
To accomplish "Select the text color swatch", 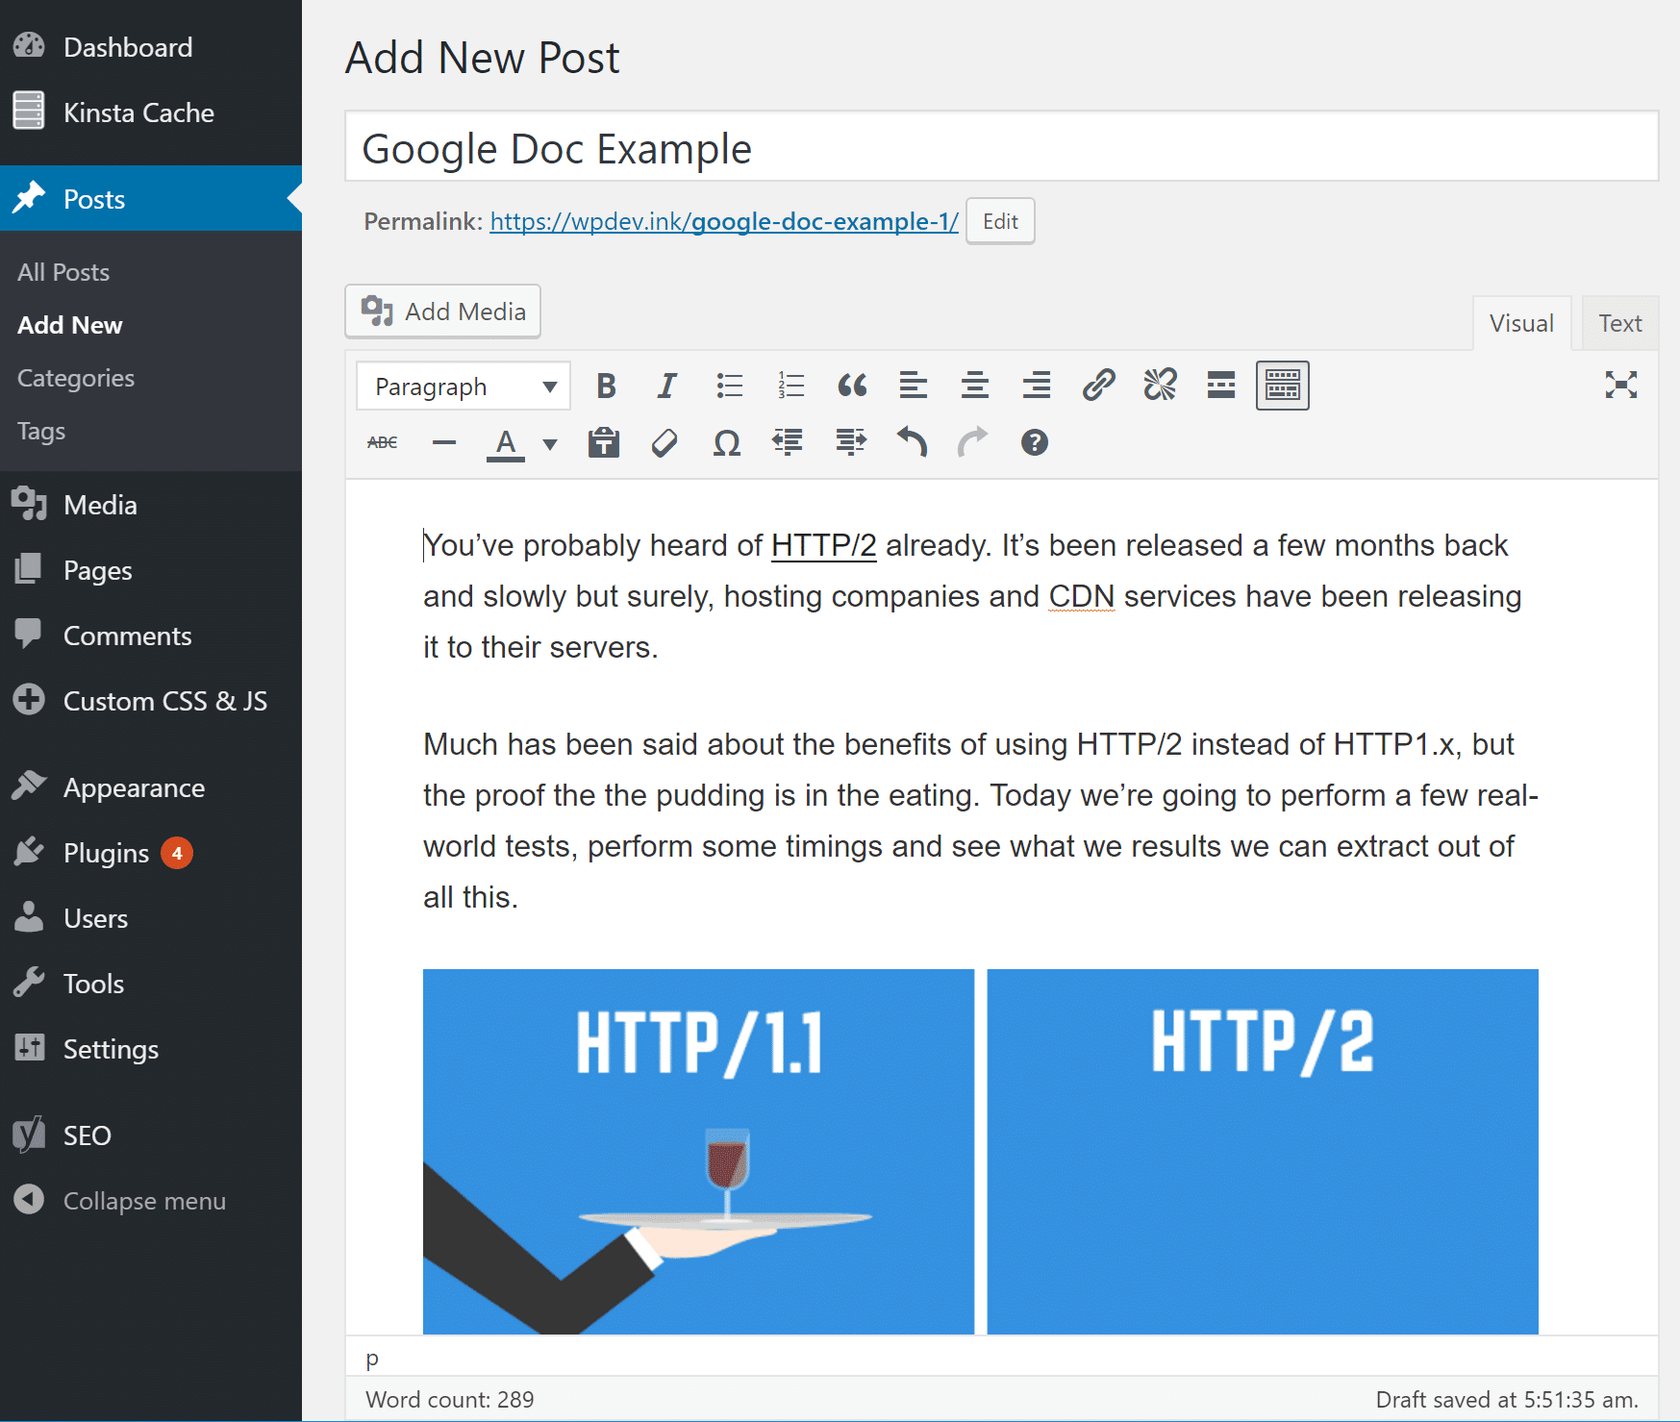I will click(504, 440).
